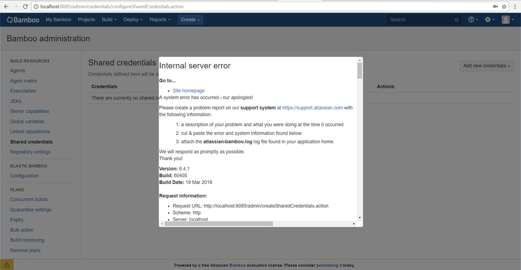Viewport: 521px width, 270px height.
Task: Open Build monitoring in sidebar
Action: pos(27,240)
